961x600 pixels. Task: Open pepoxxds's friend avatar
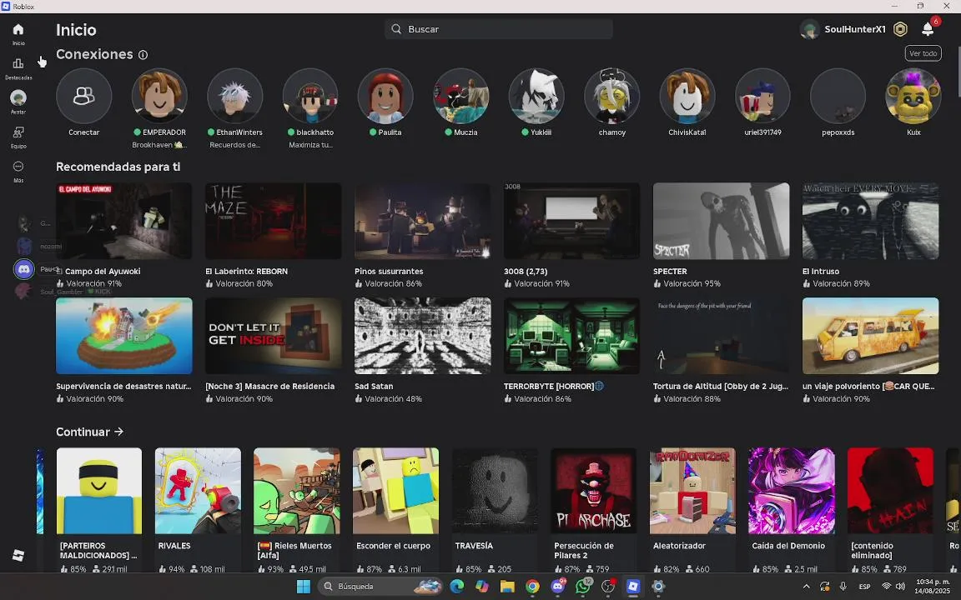[838, 96]
